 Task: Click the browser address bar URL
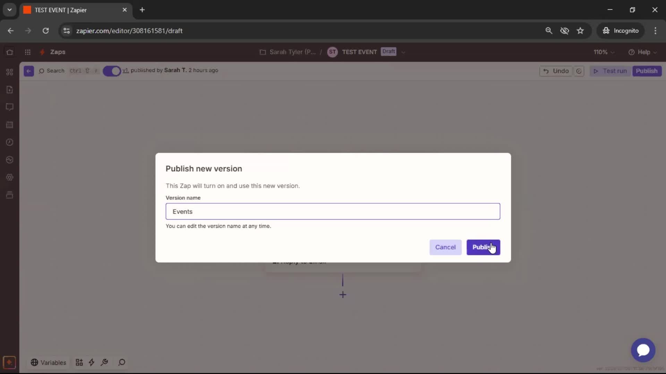click(129, 31)
